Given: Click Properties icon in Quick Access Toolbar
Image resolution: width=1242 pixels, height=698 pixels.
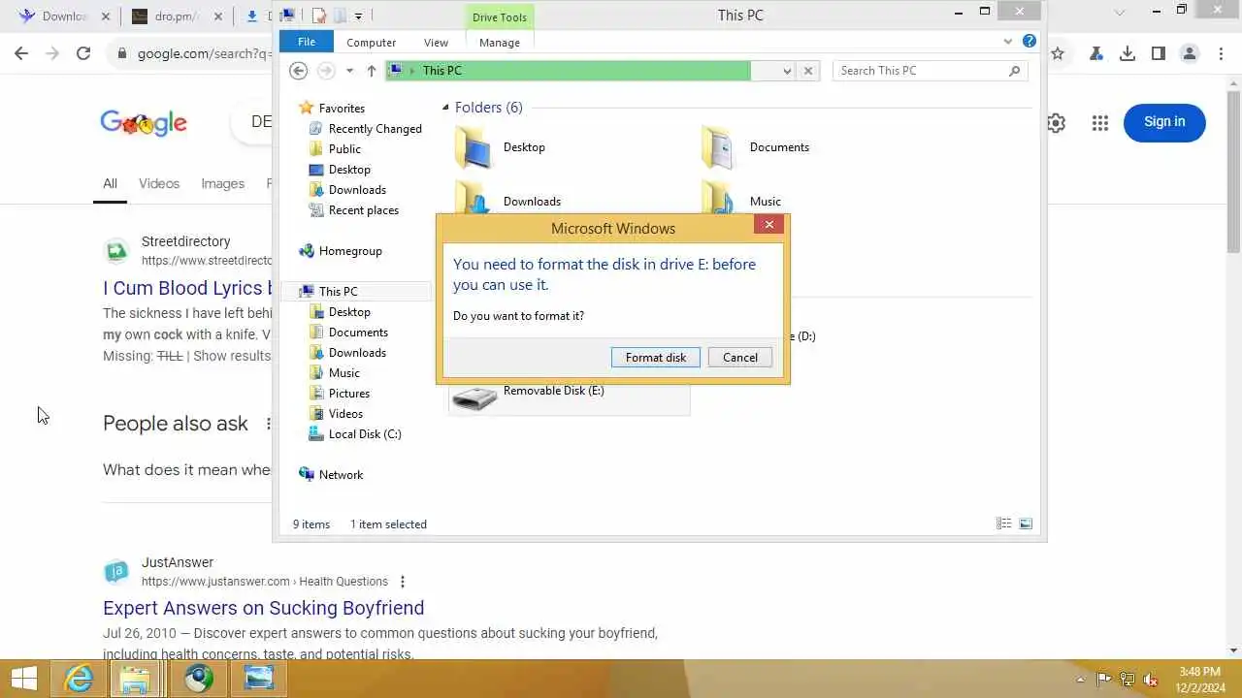Looking at the screenshot, I should click(318, 16).
